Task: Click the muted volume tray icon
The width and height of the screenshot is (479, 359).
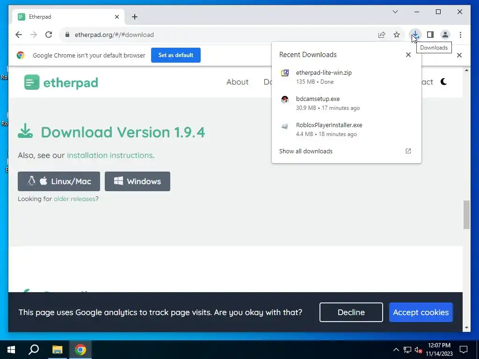Action: pos(418,350)
